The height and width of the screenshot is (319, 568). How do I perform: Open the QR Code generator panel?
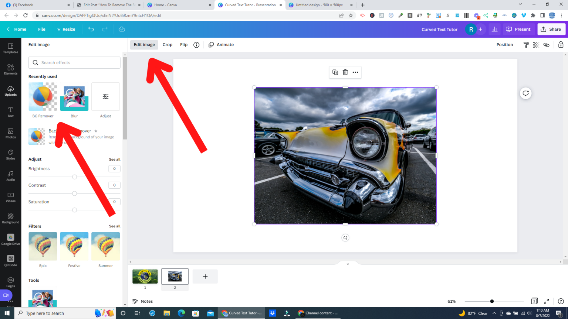pos(11,261)
